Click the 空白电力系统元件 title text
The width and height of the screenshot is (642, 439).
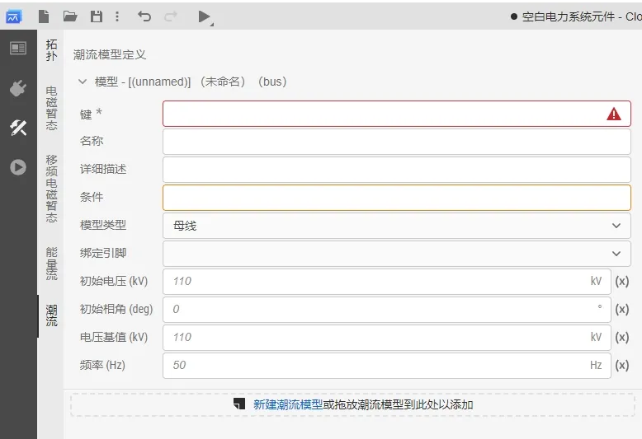569,16
